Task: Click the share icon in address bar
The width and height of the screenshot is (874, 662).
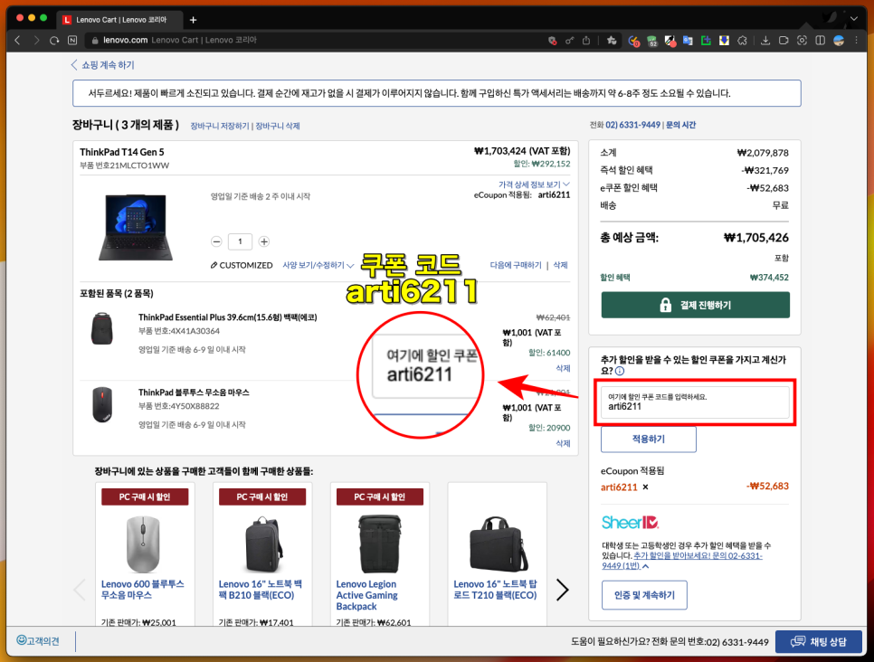Action: (585, 40)
